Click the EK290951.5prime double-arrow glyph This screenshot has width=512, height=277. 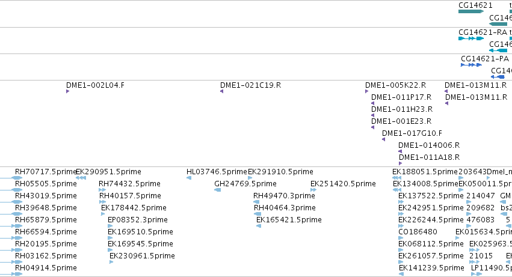click(81, 178)
